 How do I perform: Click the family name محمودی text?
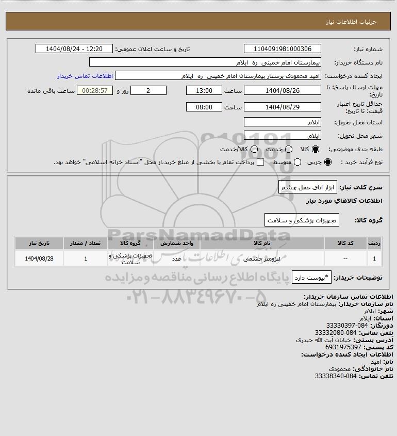click(339, 369)
